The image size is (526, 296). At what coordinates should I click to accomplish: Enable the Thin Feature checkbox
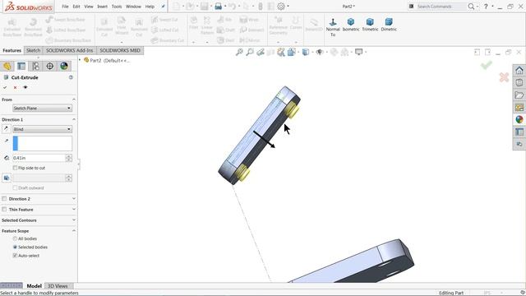click(x=4, y=210)
